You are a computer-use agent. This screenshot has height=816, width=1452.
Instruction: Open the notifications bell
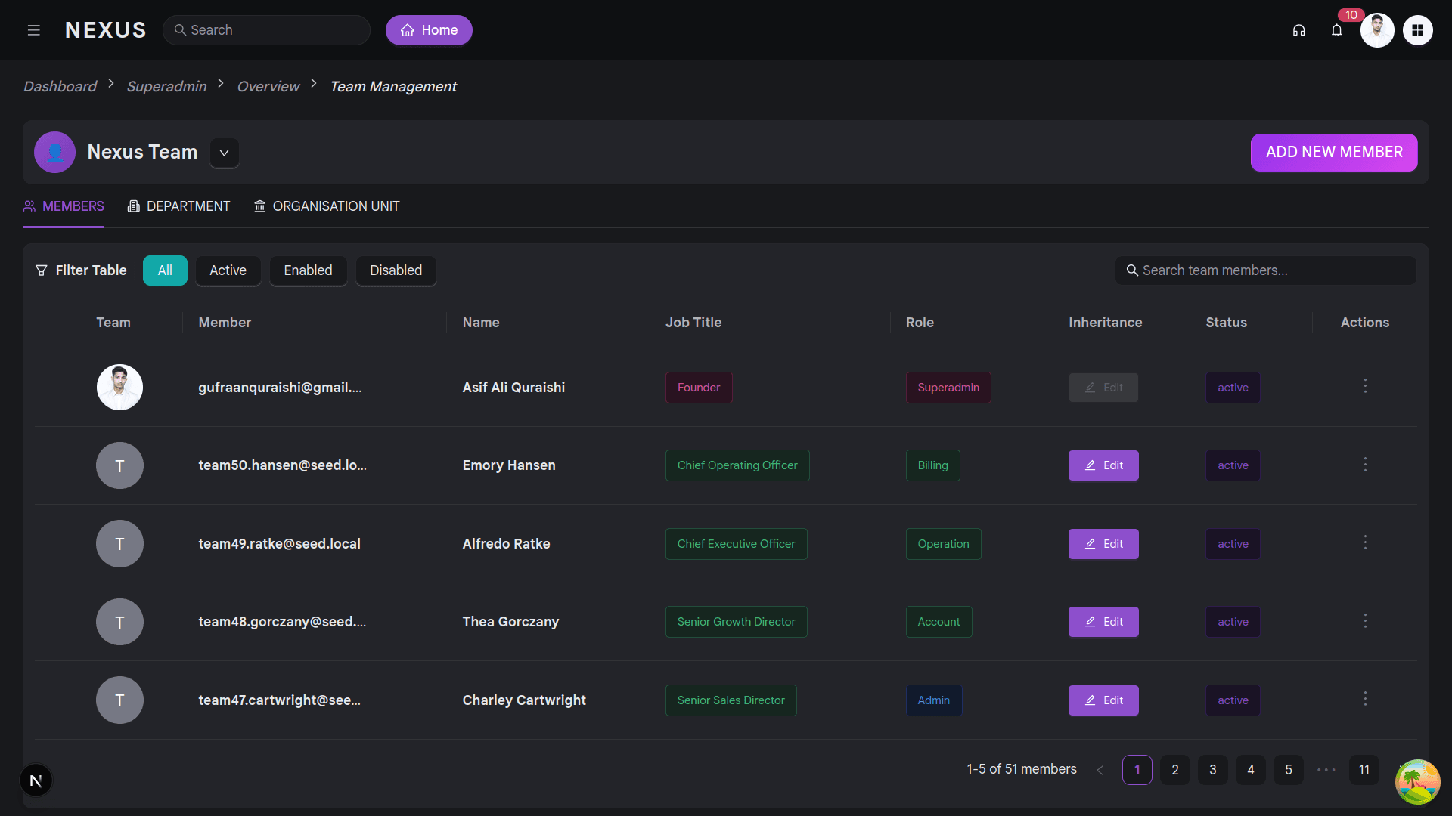click(x=1336, y=30)
